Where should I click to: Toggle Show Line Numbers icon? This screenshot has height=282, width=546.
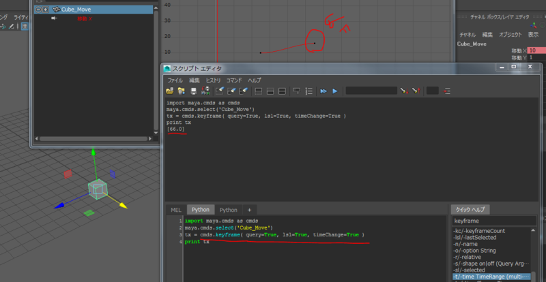(308, 91)
